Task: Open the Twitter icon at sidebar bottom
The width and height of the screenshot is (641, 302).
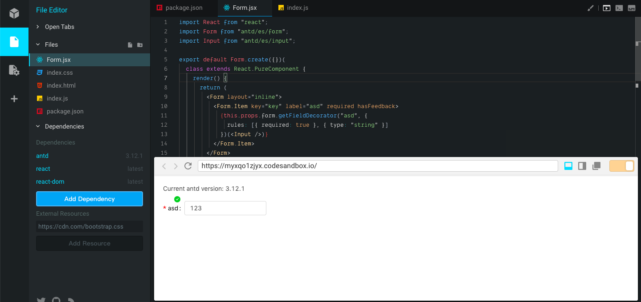Action: point(41,299)
